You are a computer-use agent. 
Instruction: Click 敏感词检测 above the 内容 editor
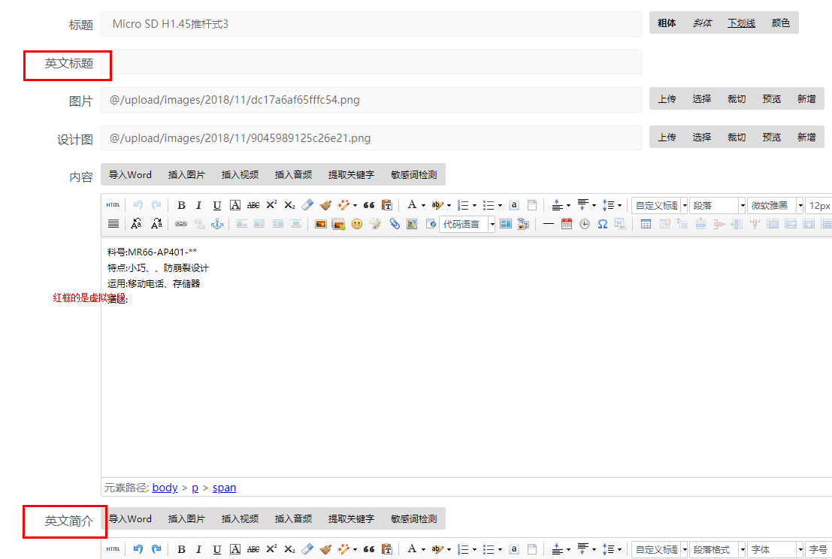414,174
